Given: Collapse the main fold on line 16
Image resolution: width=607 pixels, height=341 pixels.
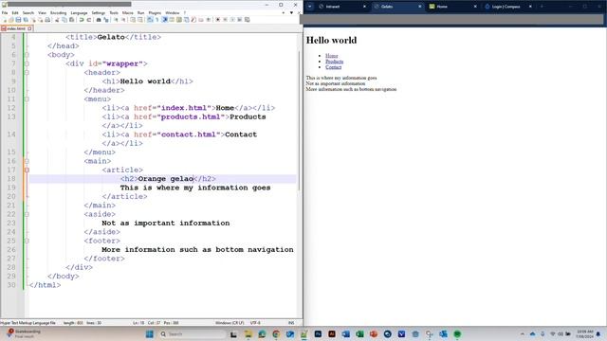Looking at the screenshot, I should pyautogui.click(x=27, y=161).
